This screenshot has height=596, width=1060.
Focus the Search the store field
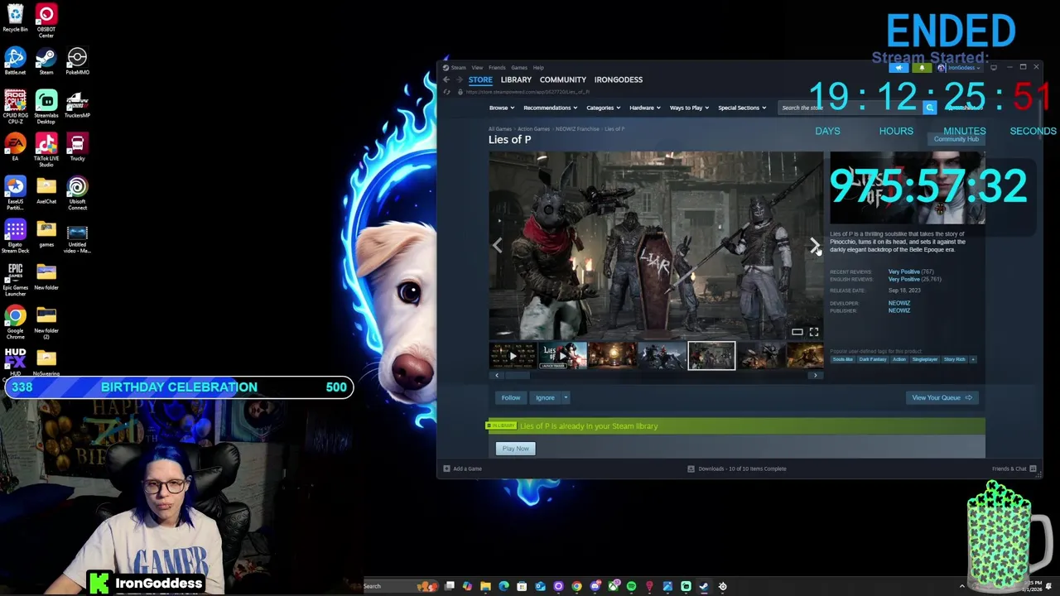tap(851, 108)
